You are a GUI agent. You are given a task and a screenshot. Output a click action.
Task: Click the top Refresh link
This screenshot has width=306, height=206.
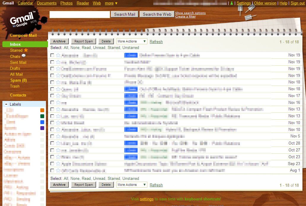tap(156, 42)
